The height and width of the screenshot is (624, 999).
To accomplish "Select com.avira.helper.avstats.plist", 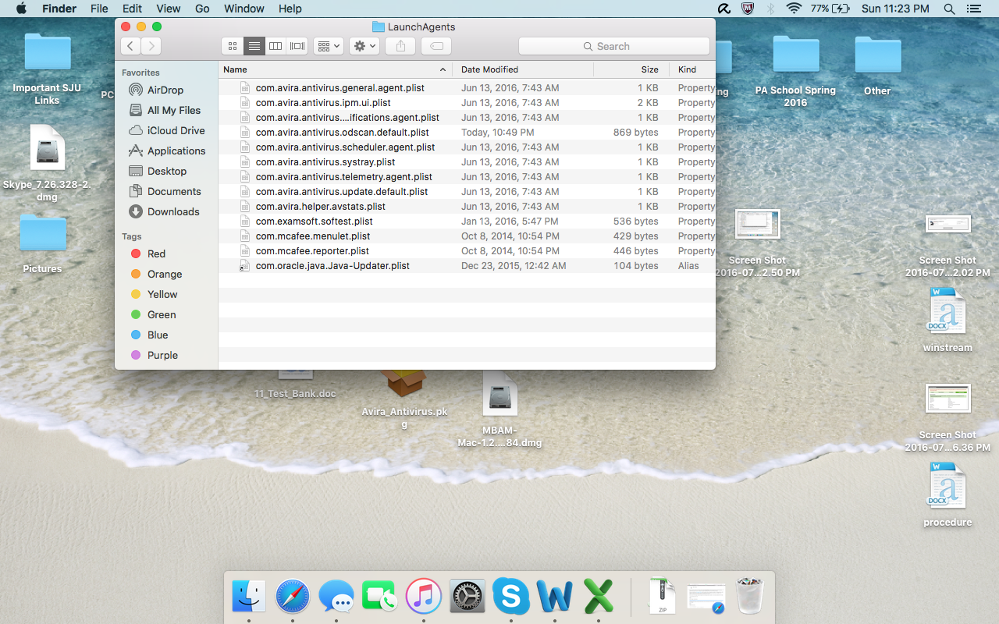I will [x=467, y=207].
